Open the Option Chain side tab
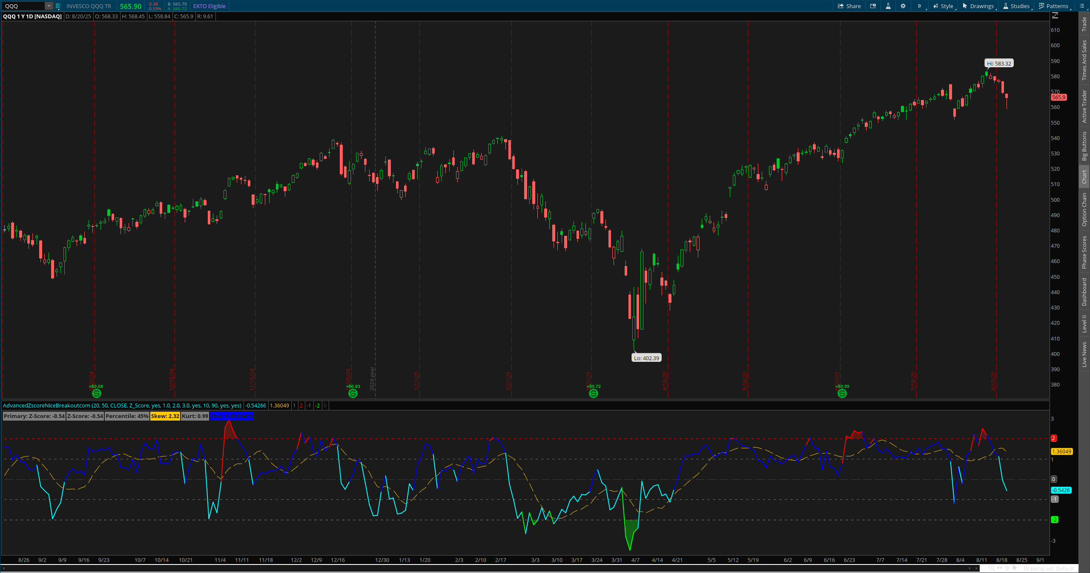Viewport: 1090px width, 573px height. pyautogui.click(x=1084, y=209)
